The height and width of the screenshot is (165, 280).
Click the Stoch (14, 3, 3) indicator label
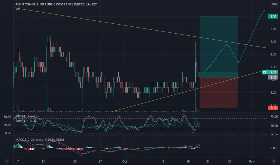coord(26,121)
